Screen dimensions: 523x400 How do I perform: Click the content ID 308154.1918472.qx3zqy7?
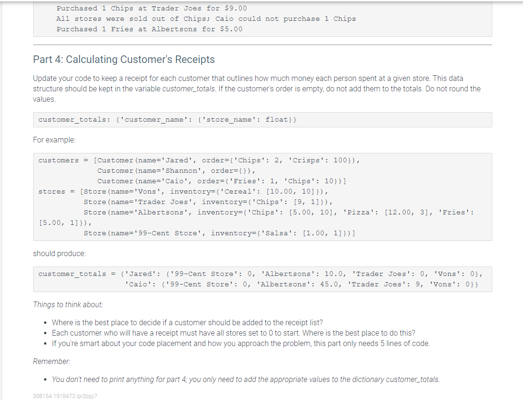click(x=65, y=396)
